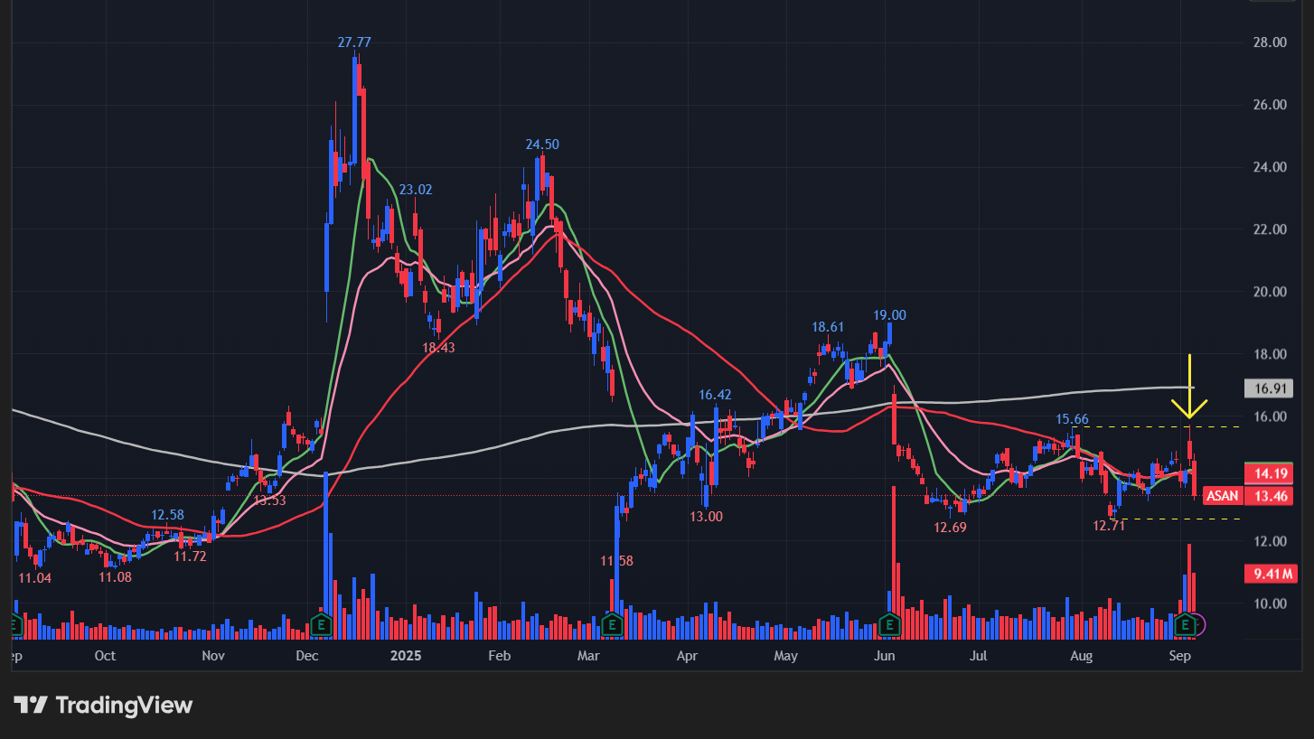Click the May time axis label
Screen dimensions: 1314x739
coord(786,656)
